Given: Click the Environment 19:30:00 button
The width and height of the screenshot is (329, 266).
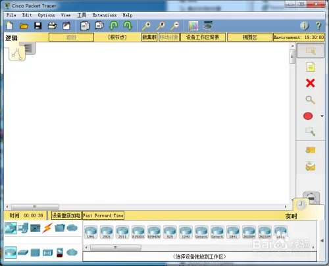Looking at the screenshot, I should point(299,37).
